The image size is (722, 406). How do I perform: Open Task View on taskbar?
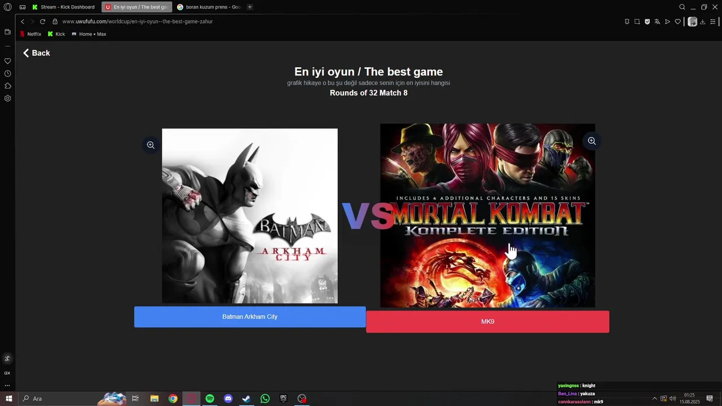(x=135, y=399)
